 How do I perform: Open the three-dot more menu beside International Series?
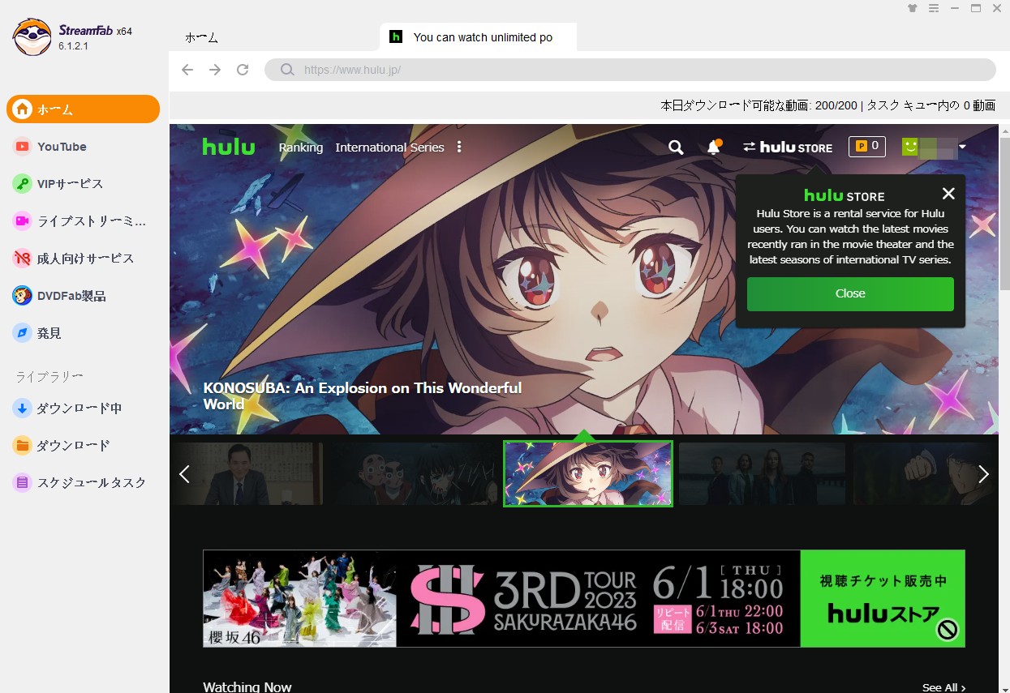click(x=459, y=147)
